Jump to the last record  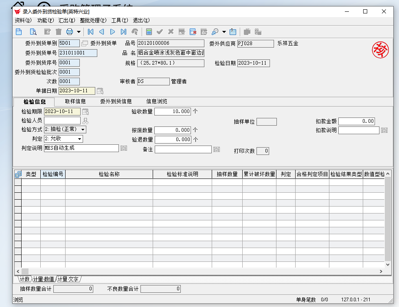(x=123, y=32)
